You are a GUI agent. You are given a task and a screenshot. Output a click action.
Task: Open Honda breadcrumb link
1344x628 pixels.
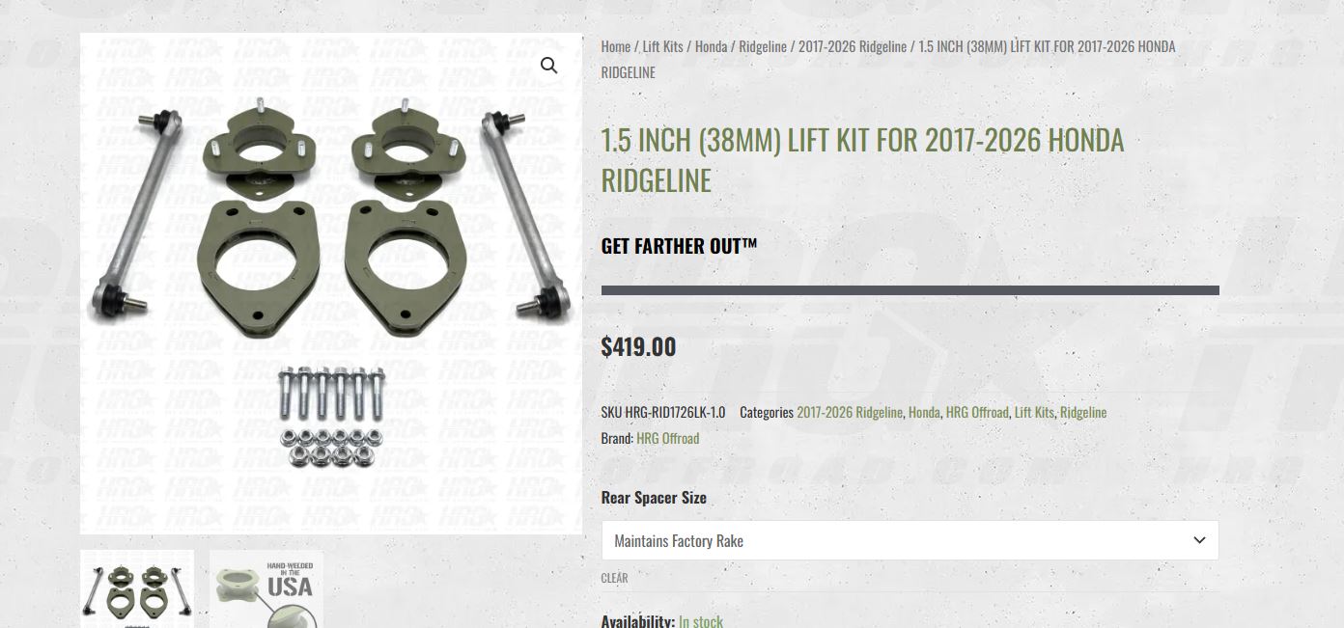tap(711, 46)
